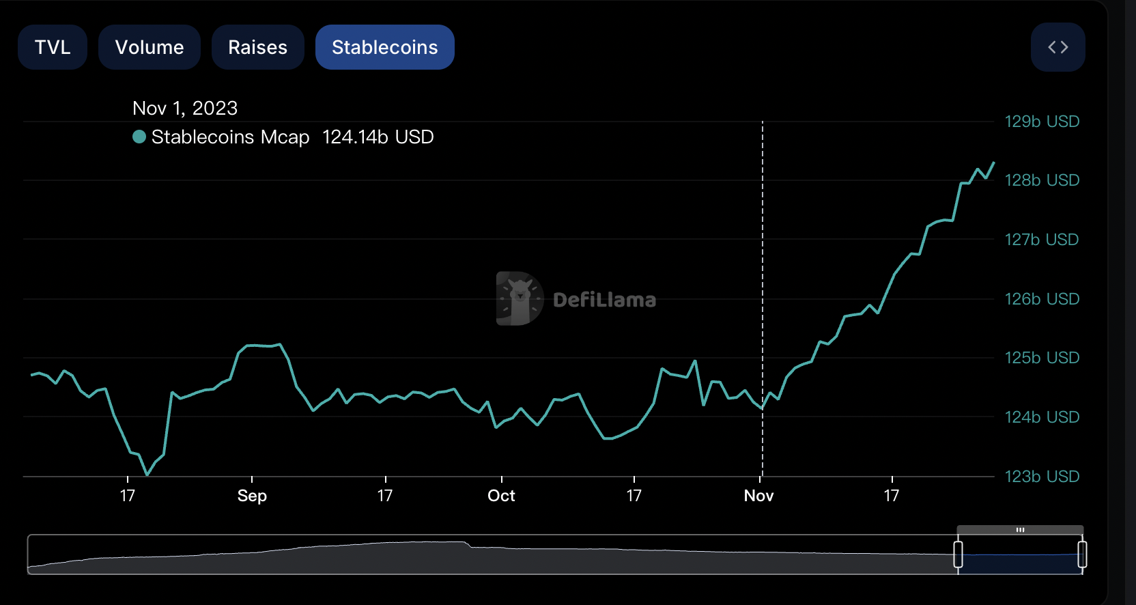Click the Nov 1, 2023 date heading
1136x605 pixels.
185,108
